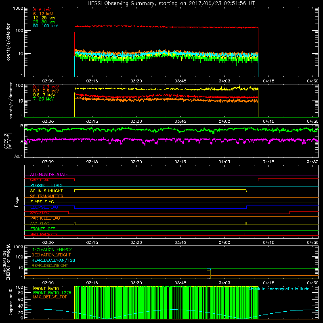Click the SC_IN_SUNLIGHT step-down near 04:07
The image size is (323, 323).
tap(246, 191)
